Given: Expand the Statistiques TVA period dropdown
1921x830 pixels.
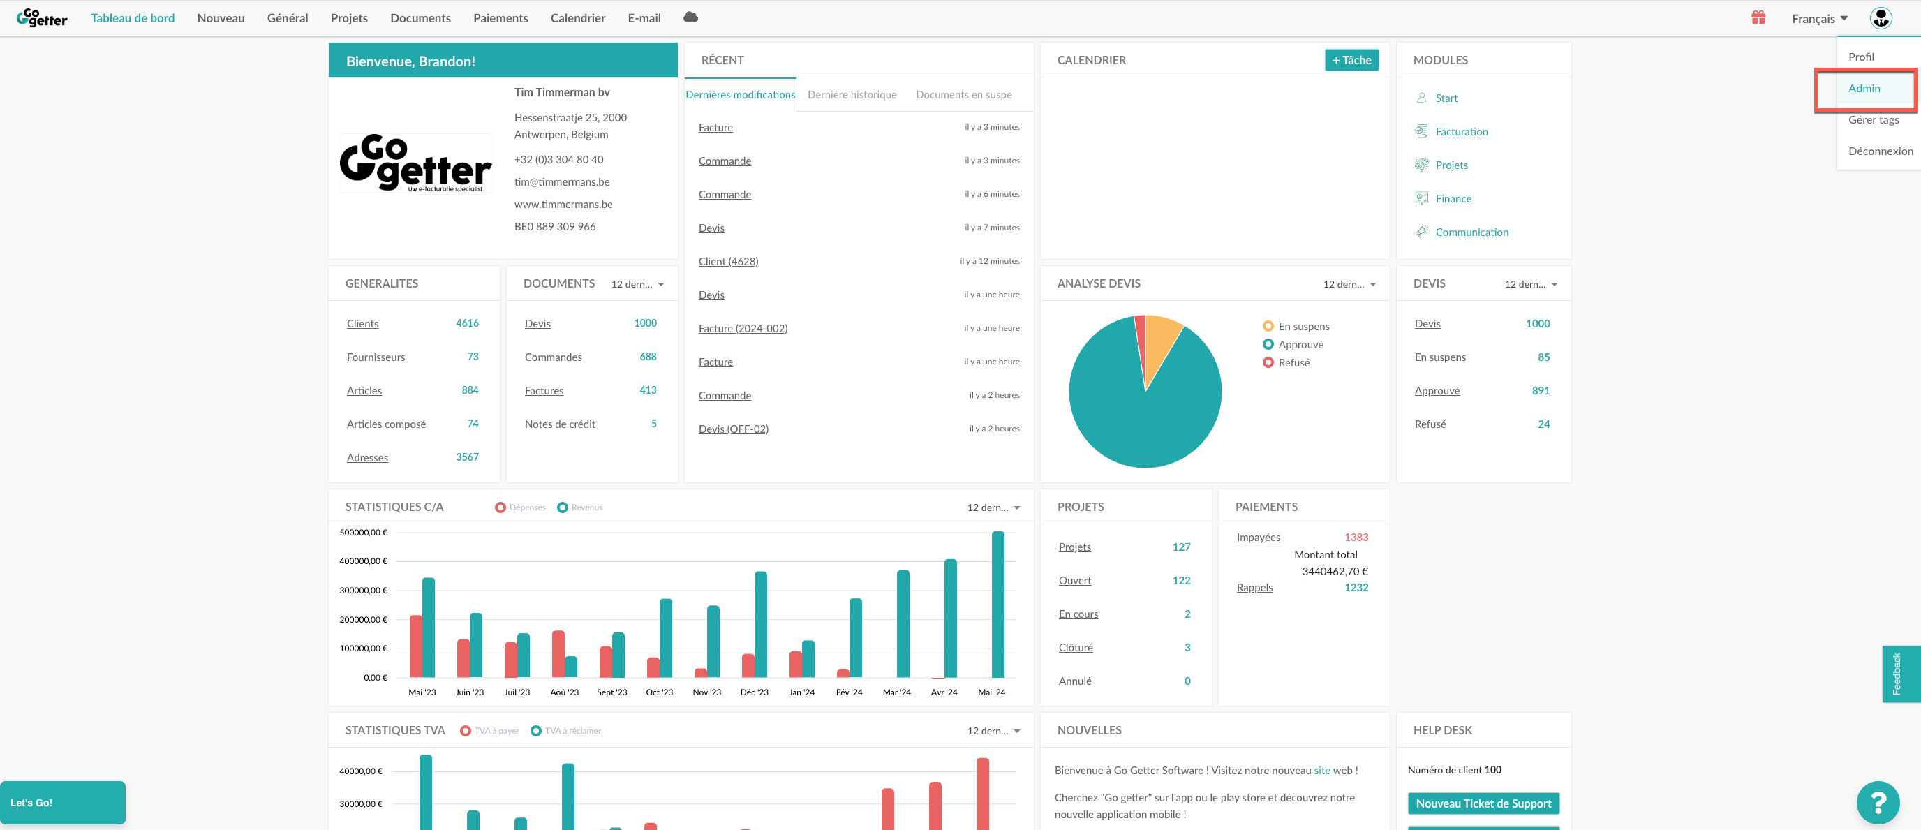Looking at the screenshot, I should click(993, 731).
